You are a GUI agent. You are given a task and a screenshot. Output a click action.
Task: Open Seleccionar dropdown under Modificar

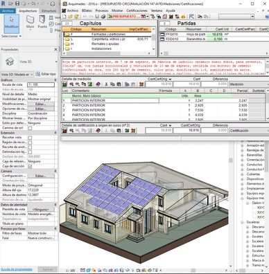click(11, 36)
